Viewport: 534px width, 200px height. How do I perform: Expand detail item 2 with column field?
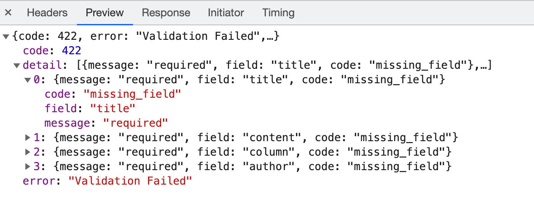[x=28, y=152]
